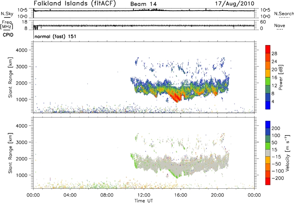Click the 'Falkland Islands (fitACF)' title
294x203 pixels.
75,3
